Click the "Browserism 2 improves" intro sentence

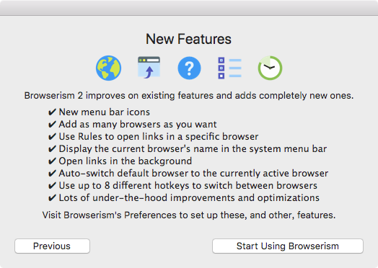point(189,96)
